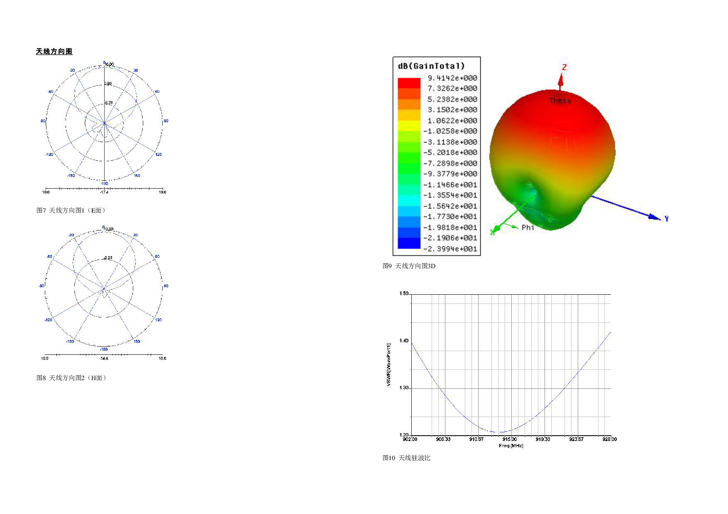Click the blue Y axis arrowhead
This screenshot has height=514, width=728.
click(655, 217)
